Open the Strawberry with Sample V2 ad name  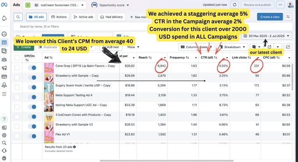pos(74,124)
